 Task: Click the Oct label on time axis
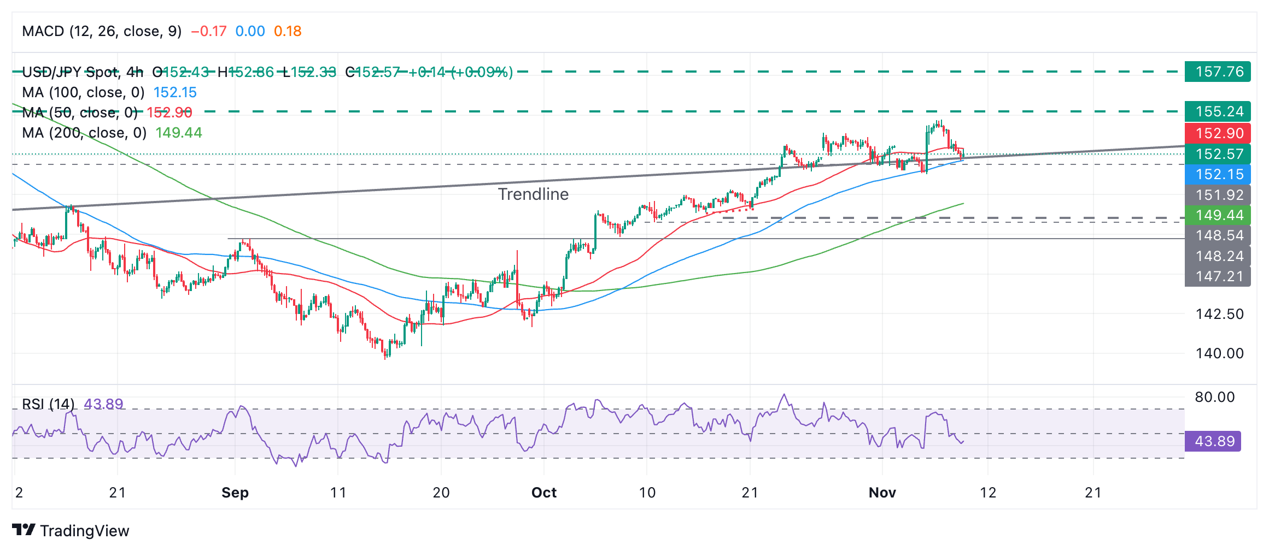pyautogui.click(x=544, y=493)
